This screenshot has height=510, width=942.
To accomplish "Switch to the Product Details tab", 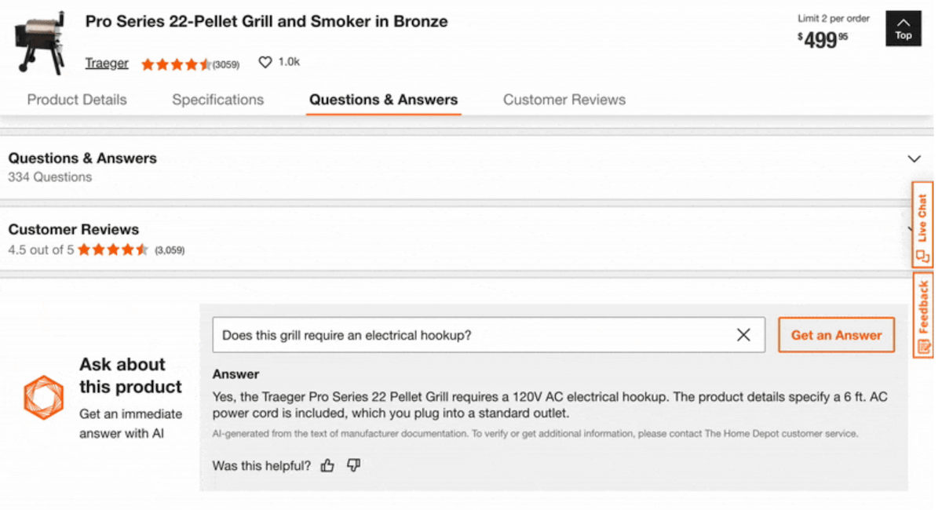I will (x=77, y=100).
